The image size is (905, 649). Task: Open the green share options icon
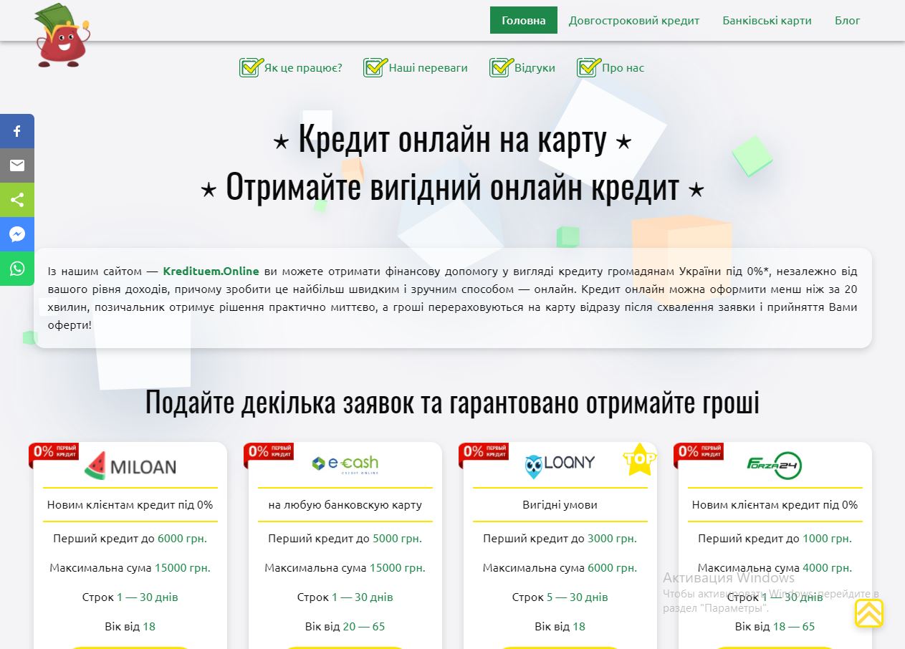point(17,200)
